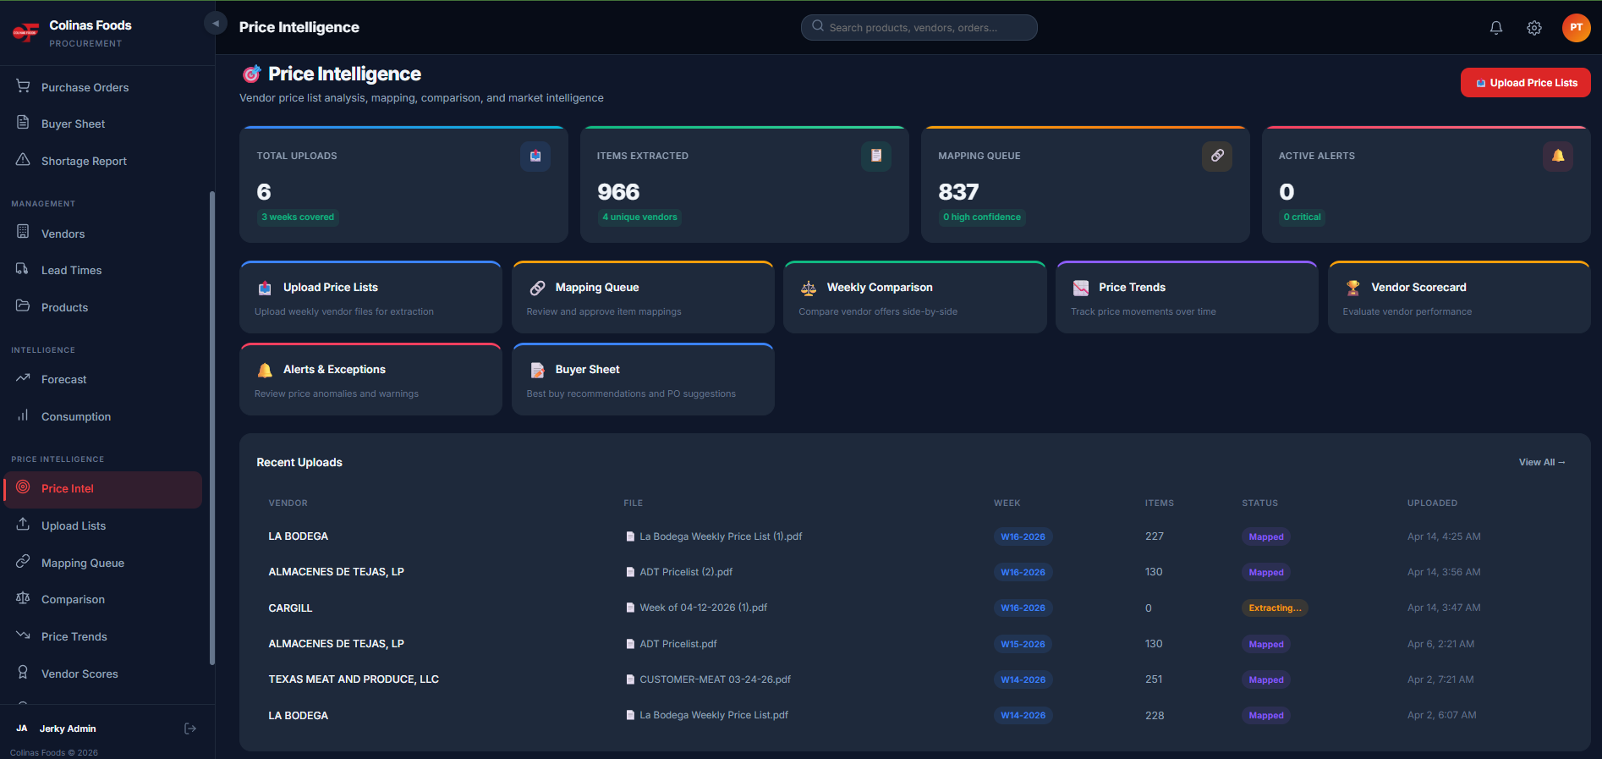This screenshot has height=759, width=1602.
Task: Open the Buyer Sheet quick action card
Action: (x=643, y=379)
